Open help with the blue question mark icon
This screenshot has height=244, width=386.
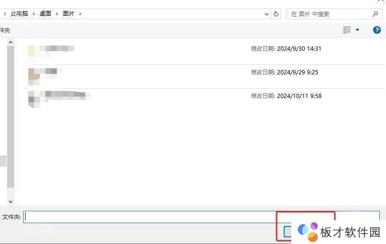click(x=377, y=30)
